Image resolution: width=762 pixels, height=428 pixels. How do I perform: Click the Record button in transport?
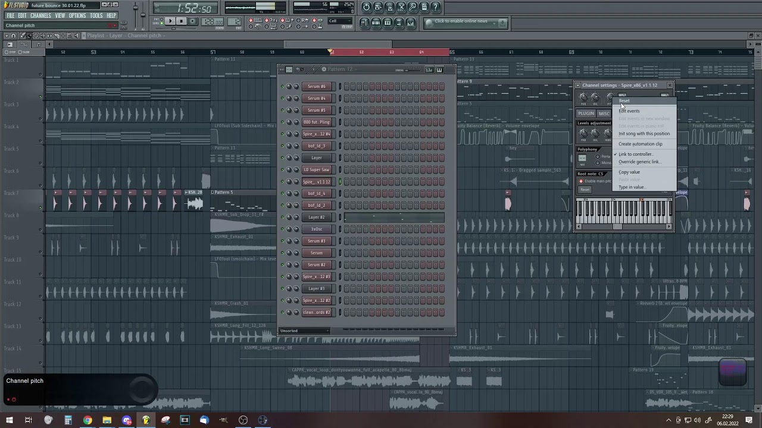coord(192,21)
